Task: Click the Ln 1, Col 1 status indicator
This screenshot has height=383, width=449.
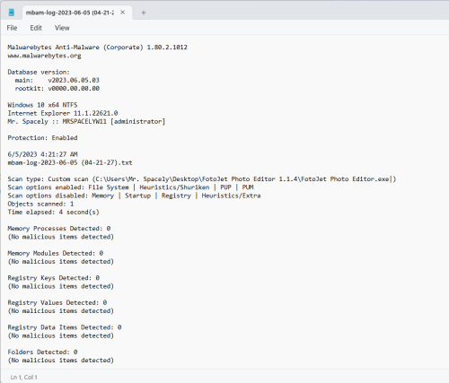Action: (x=24, y=378)
